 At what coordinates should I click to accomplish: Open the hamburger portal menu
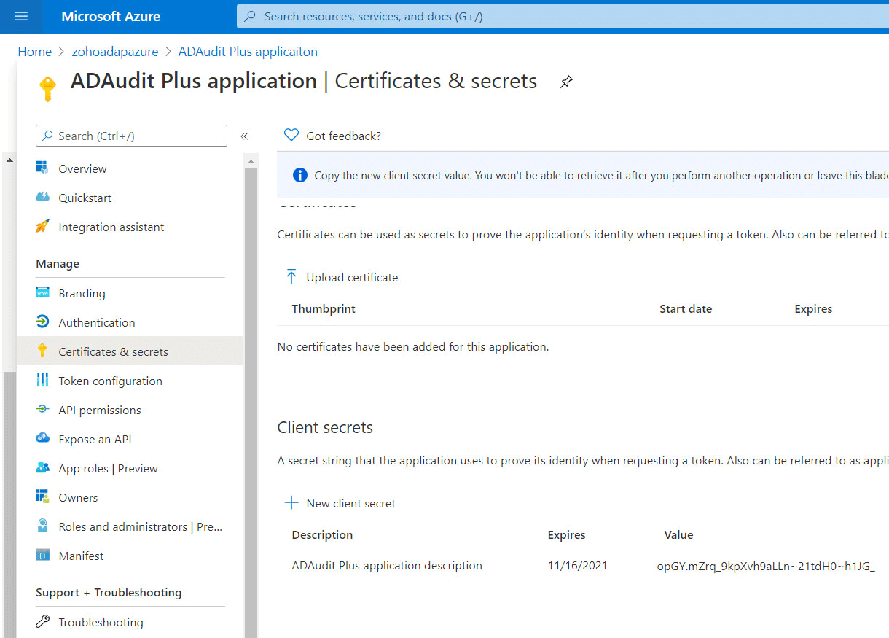[21, 16]
